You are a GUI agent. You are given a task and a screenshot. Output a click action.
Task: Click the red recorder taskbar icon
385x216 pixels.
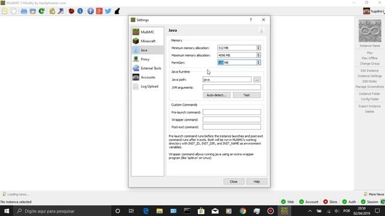click(271, 211)
